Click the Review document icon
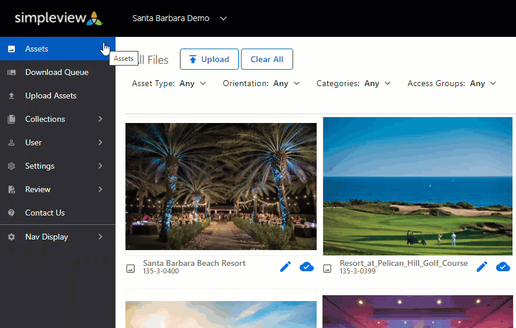Screen dimensions: 516x328 point(12,189)
